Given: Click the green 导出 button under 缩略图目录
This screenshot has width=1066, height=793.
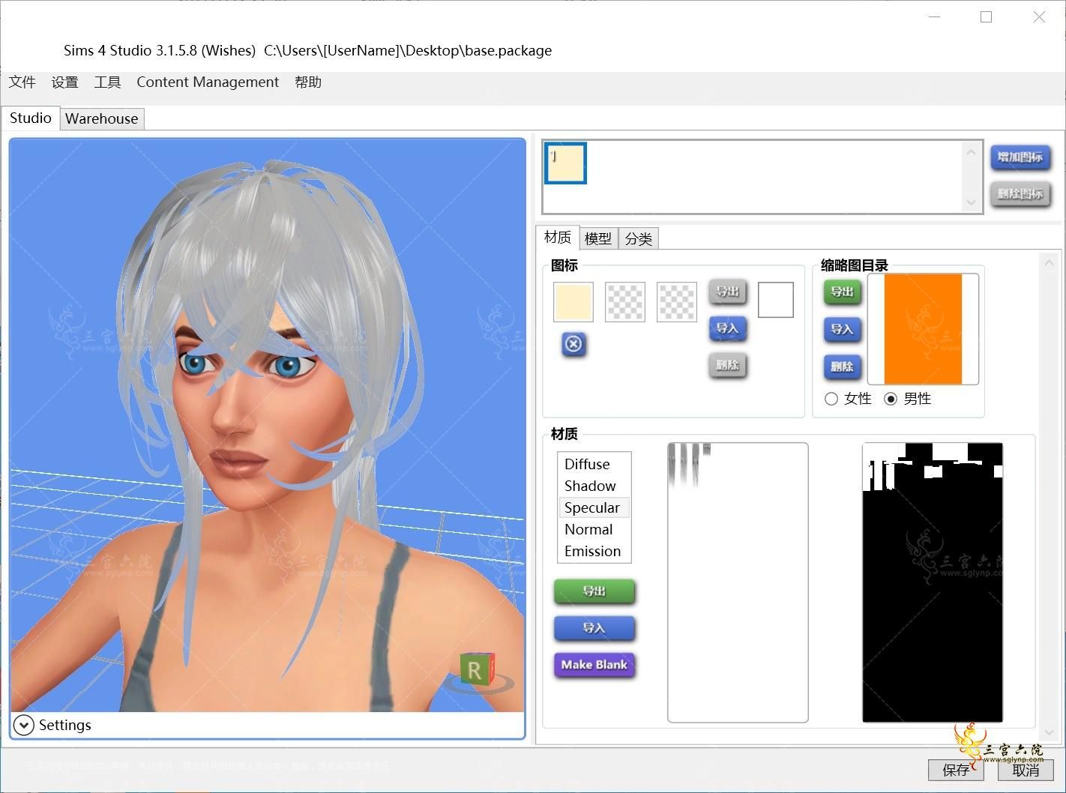Looking at the screenshot, I should point(843,292).
